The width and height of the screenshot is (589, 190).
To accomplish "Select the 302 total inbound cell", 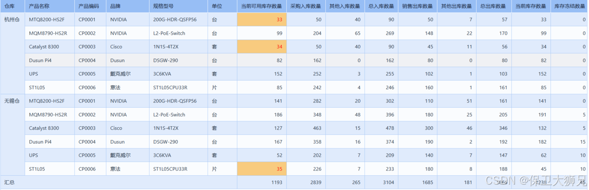I will pyautogui.click(x=381, y=101).
